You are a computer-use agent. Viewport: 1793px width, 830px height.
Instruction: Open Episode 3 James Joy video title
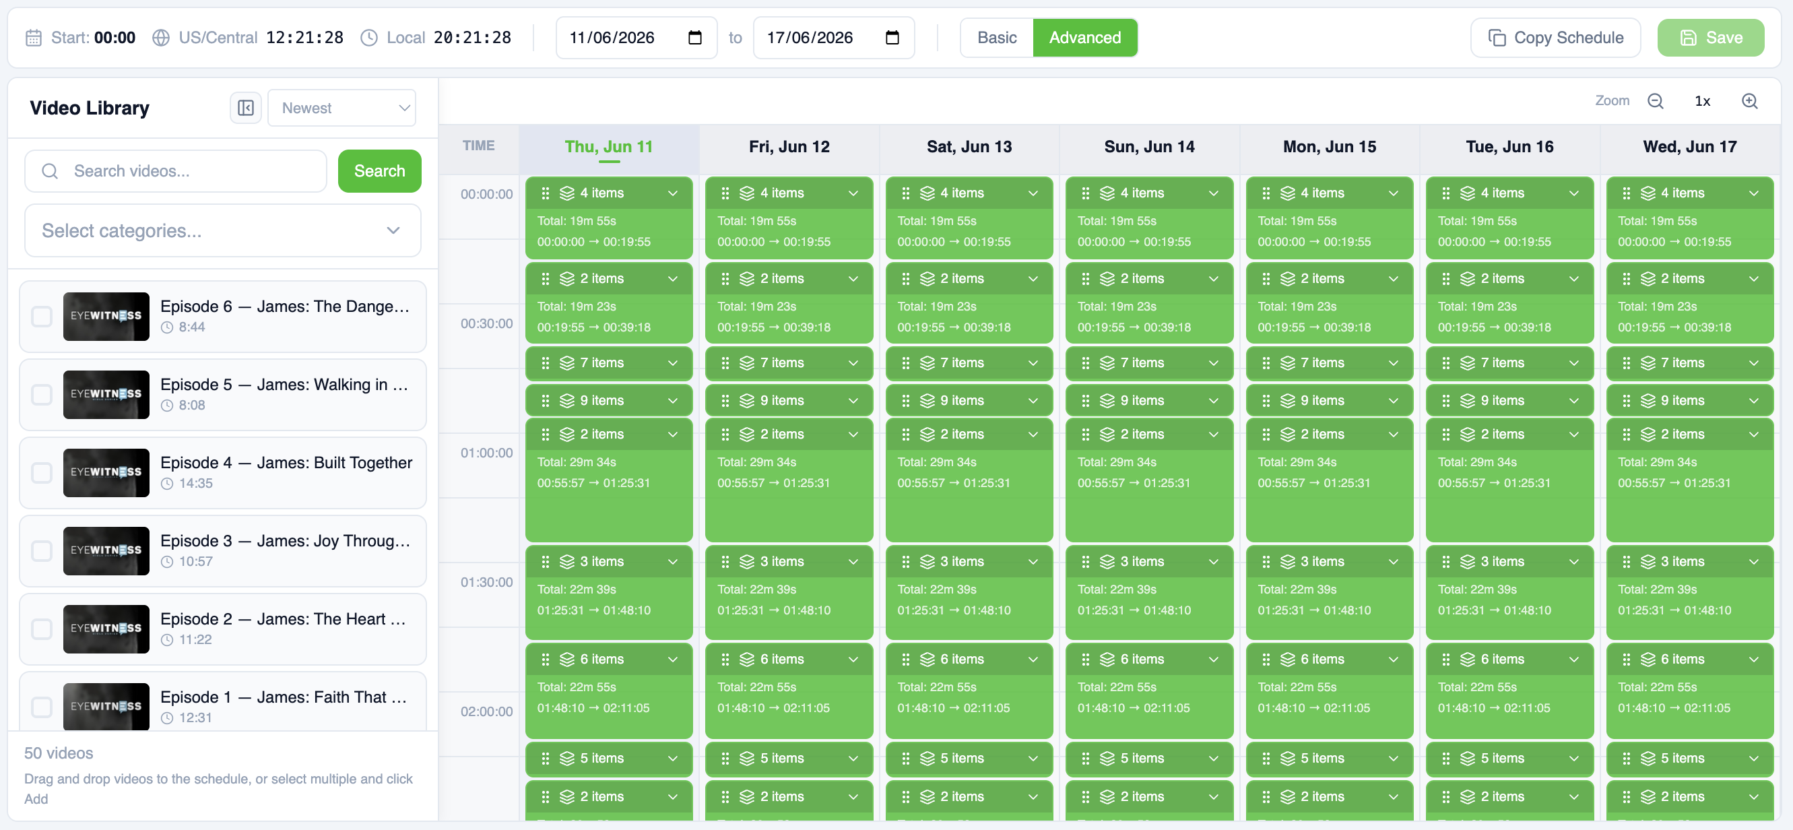coord(286,541)
